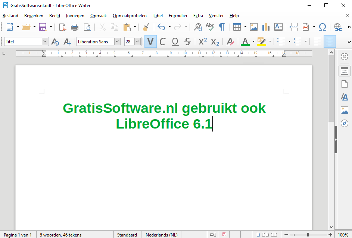
Task: Expand the Titel paragraph style dropdown
Action: point(45,41)
